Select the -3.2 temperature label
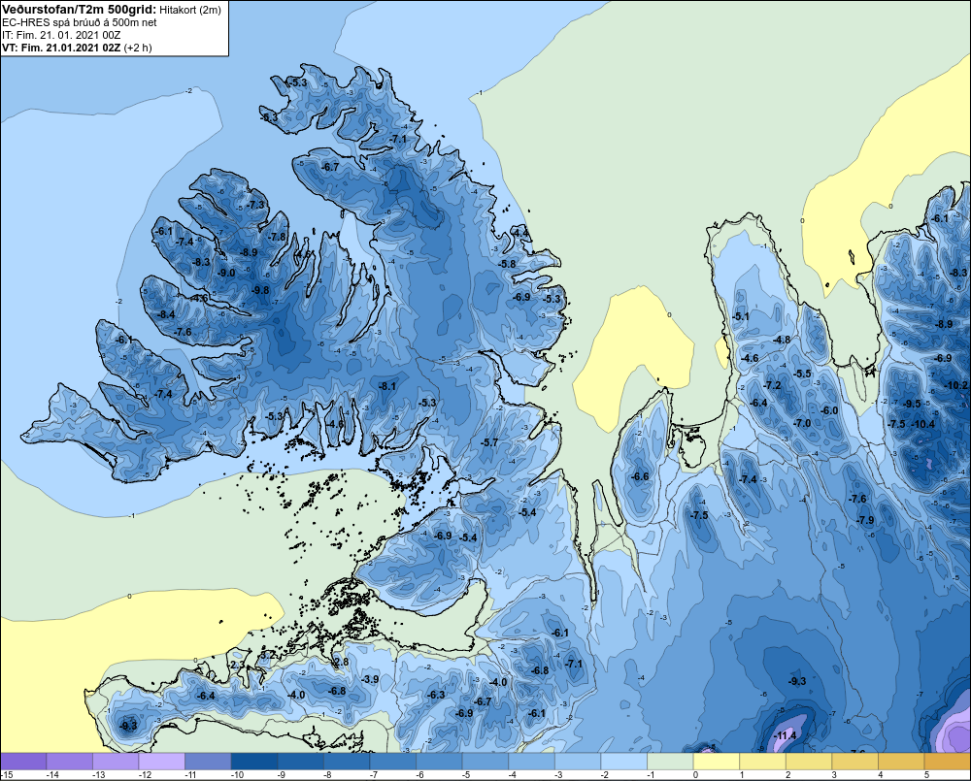The height and width of the screenshot is (781, 971). coord(267,654)
